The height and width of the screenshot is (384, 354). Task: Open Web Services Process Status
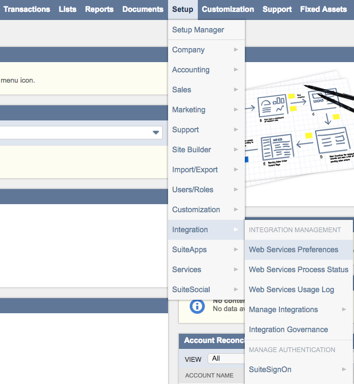299,270
